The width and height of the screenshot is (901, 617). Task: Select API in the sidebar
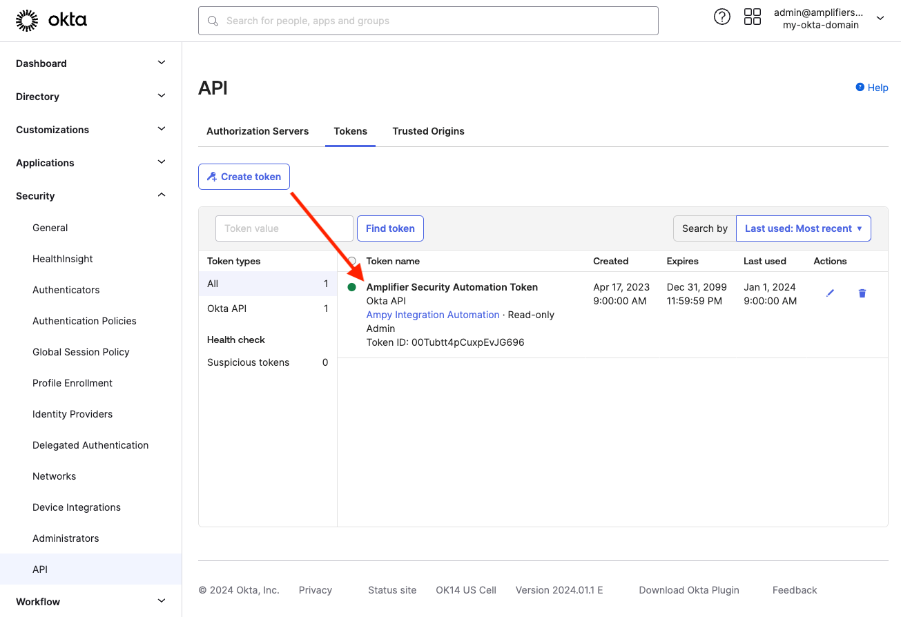(90, 569)
